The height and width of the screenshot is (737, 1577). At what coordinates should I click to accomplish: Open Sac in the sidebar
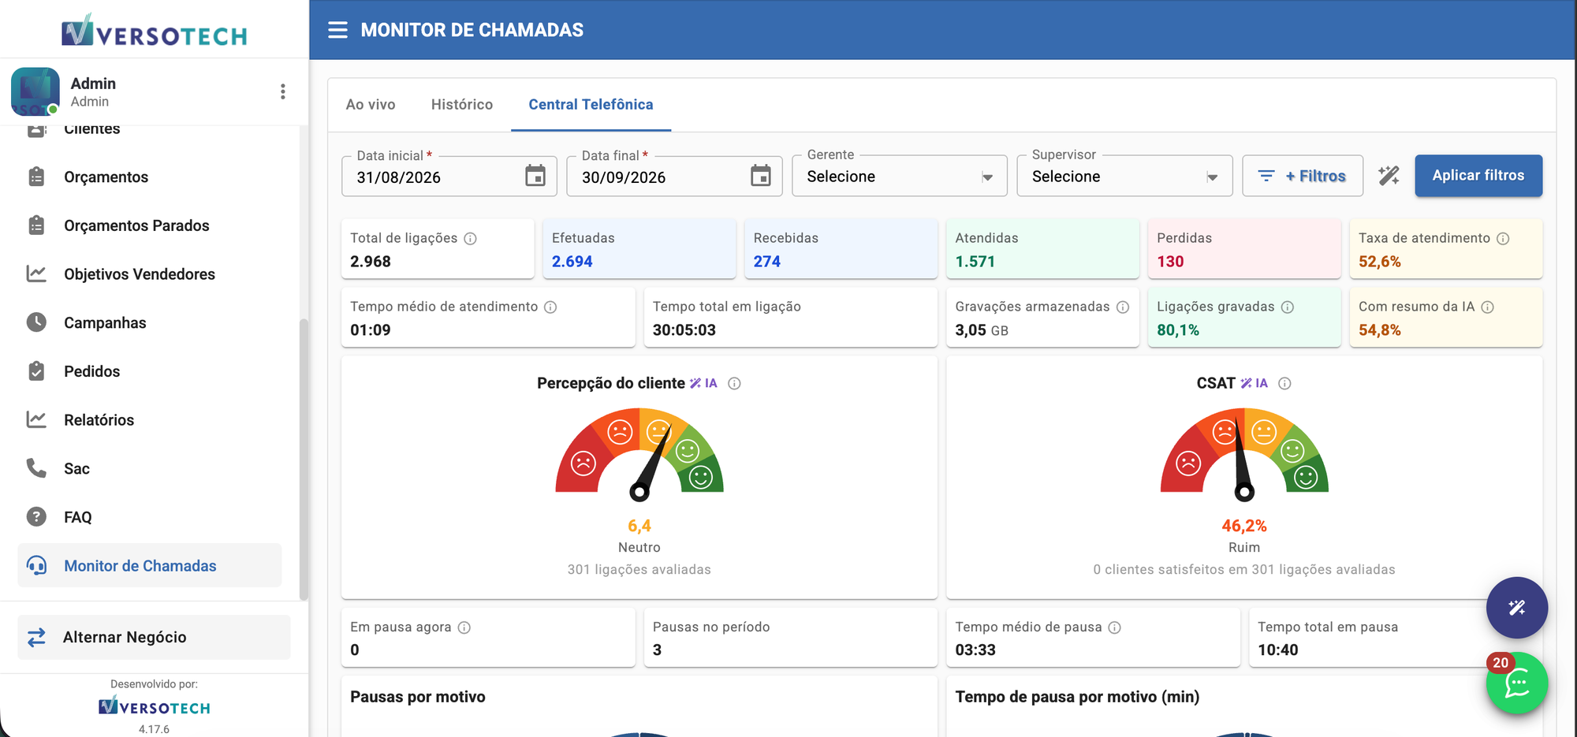tap(150, 469)
